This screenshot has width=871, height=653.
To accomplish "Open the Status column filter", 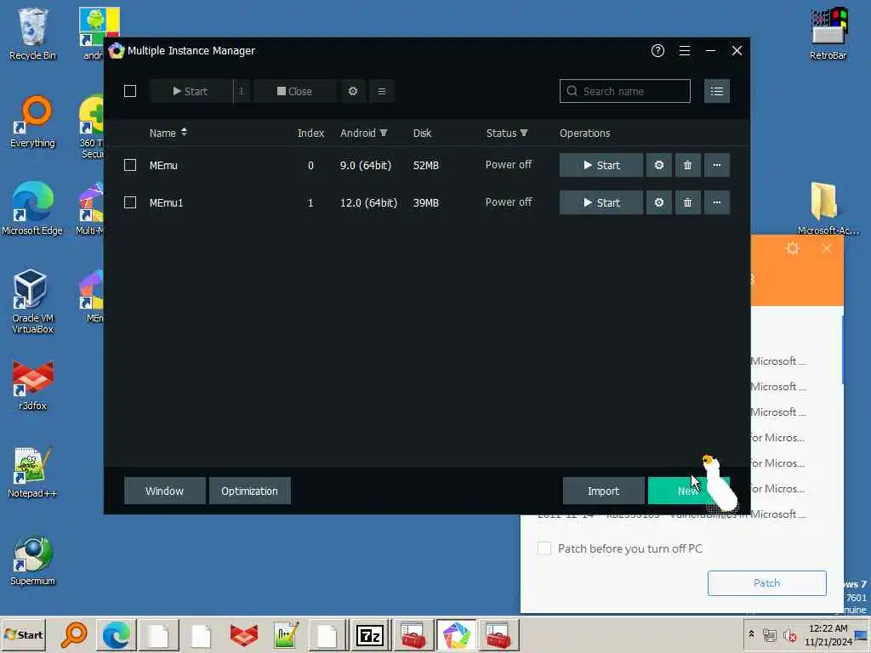I will point(524,133).
